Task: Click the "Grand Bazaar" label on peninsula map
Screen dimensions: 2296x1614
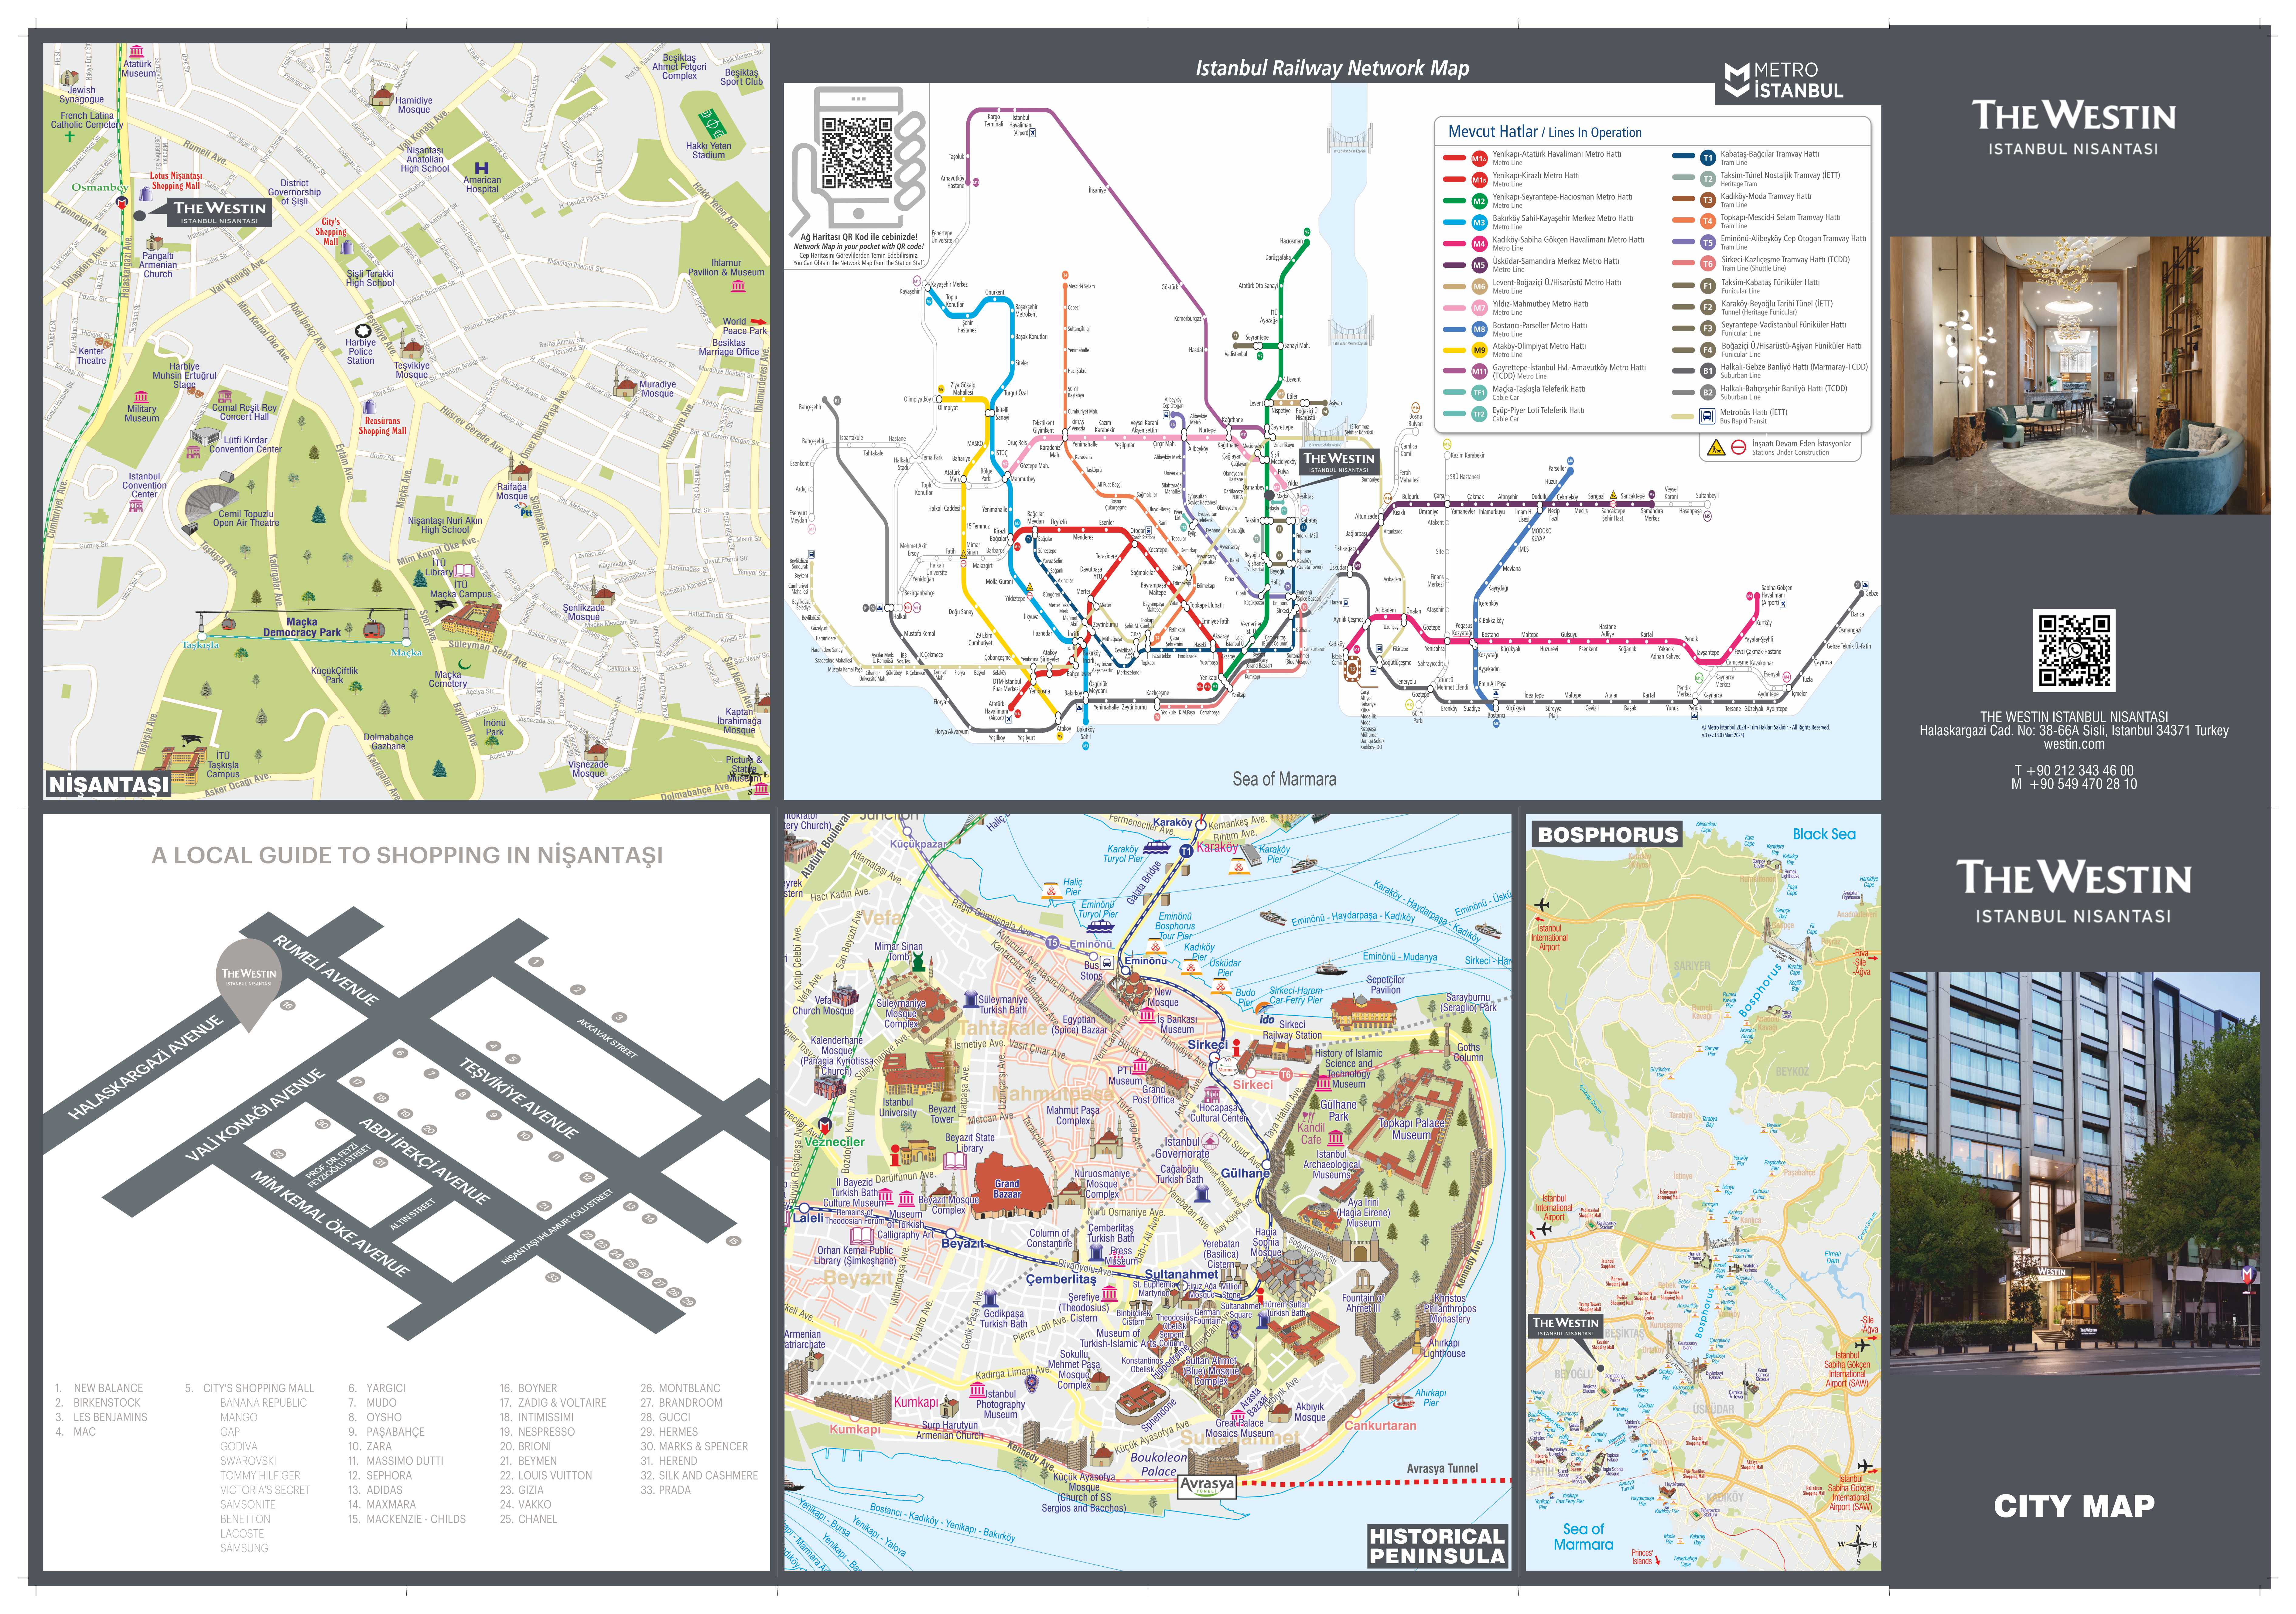Action: [x=1007, y=1189]
